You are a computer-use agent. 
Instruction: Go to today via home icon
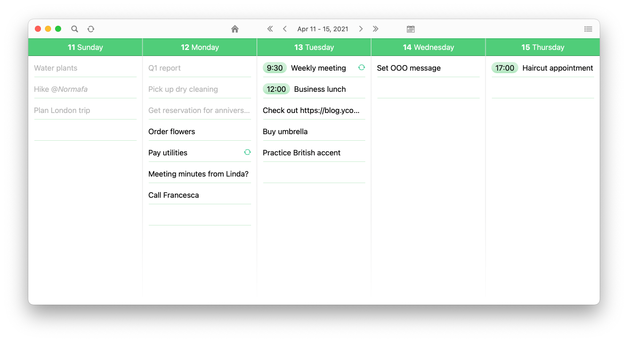(x=235, y=29)
